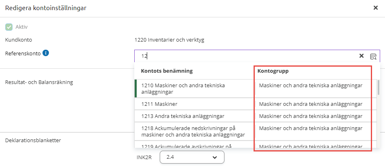
Task: Open the INK2R dropdown
Action: pos(191,157)
